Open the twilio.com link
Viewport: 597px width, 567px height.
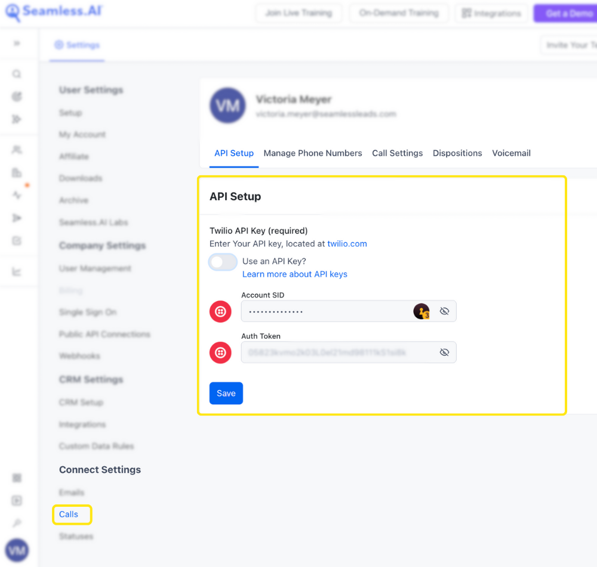tap(347, 244)
